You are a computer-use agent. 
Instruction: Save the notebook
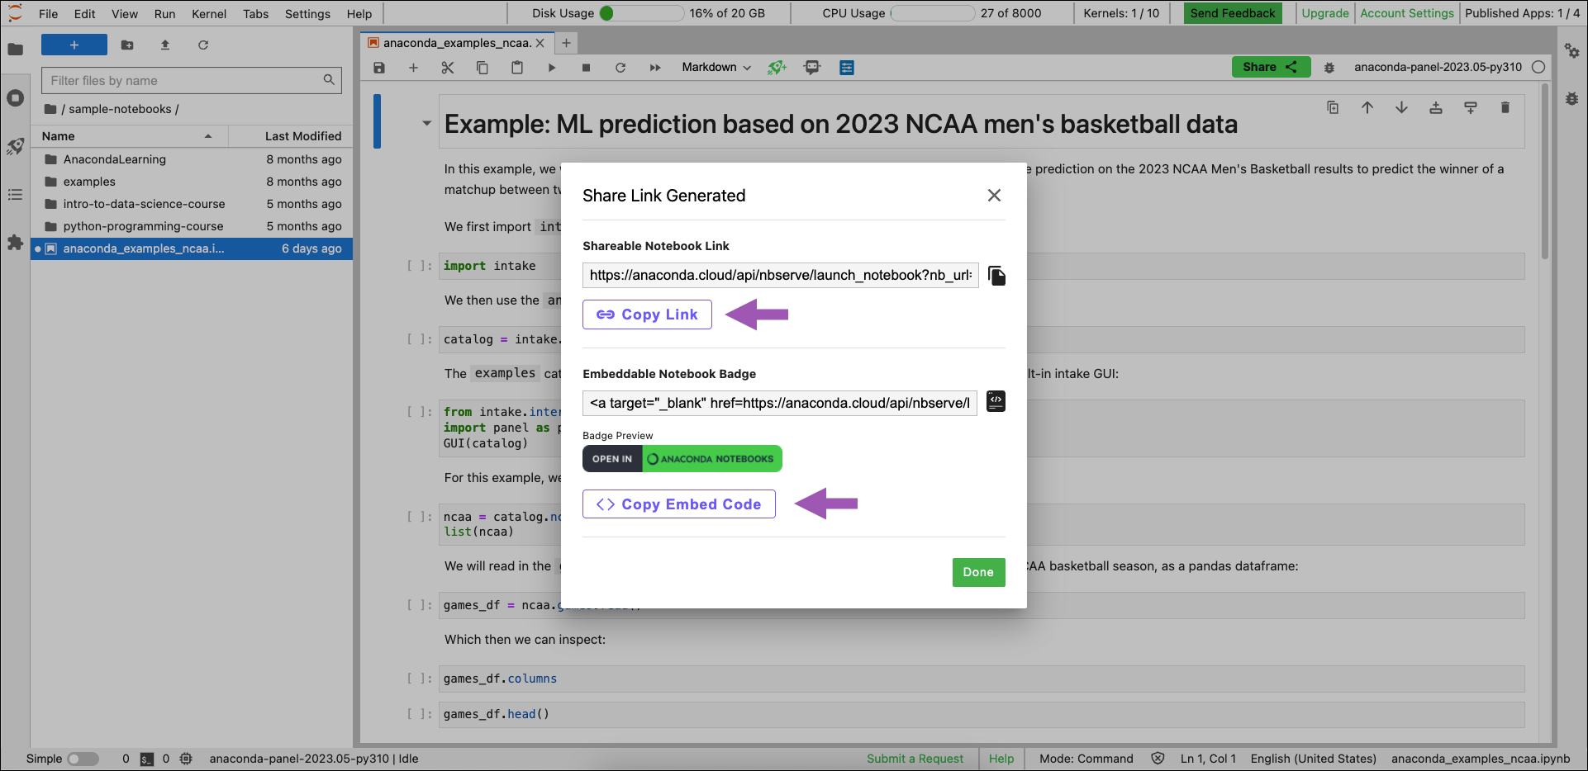click(379, 68)
